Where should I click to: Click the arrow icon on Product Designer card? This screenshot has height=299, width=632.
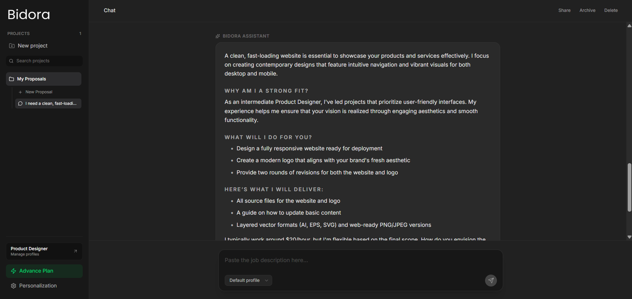(x=75, y=251)
